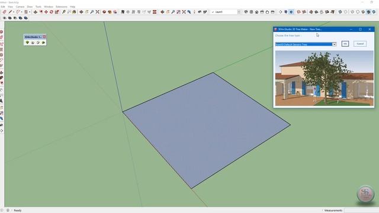This screenshot has height=213, width=379.
Task: Select the Paint Bucket tool
Action: click(x=74, y=12)
